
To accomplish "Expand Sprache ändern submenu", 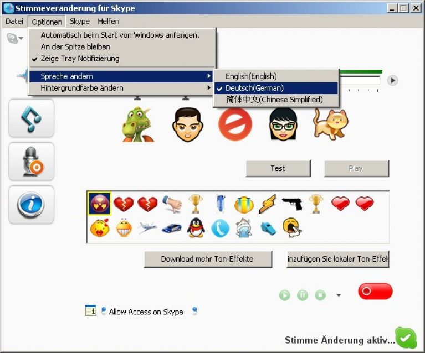I will (121, 76).
